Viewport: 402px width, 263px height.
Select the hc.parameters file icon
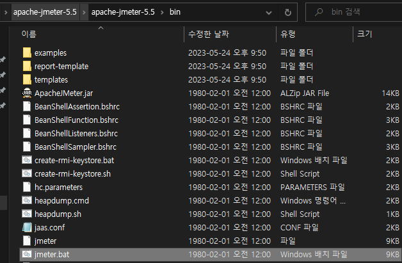[x=27, y=187]
